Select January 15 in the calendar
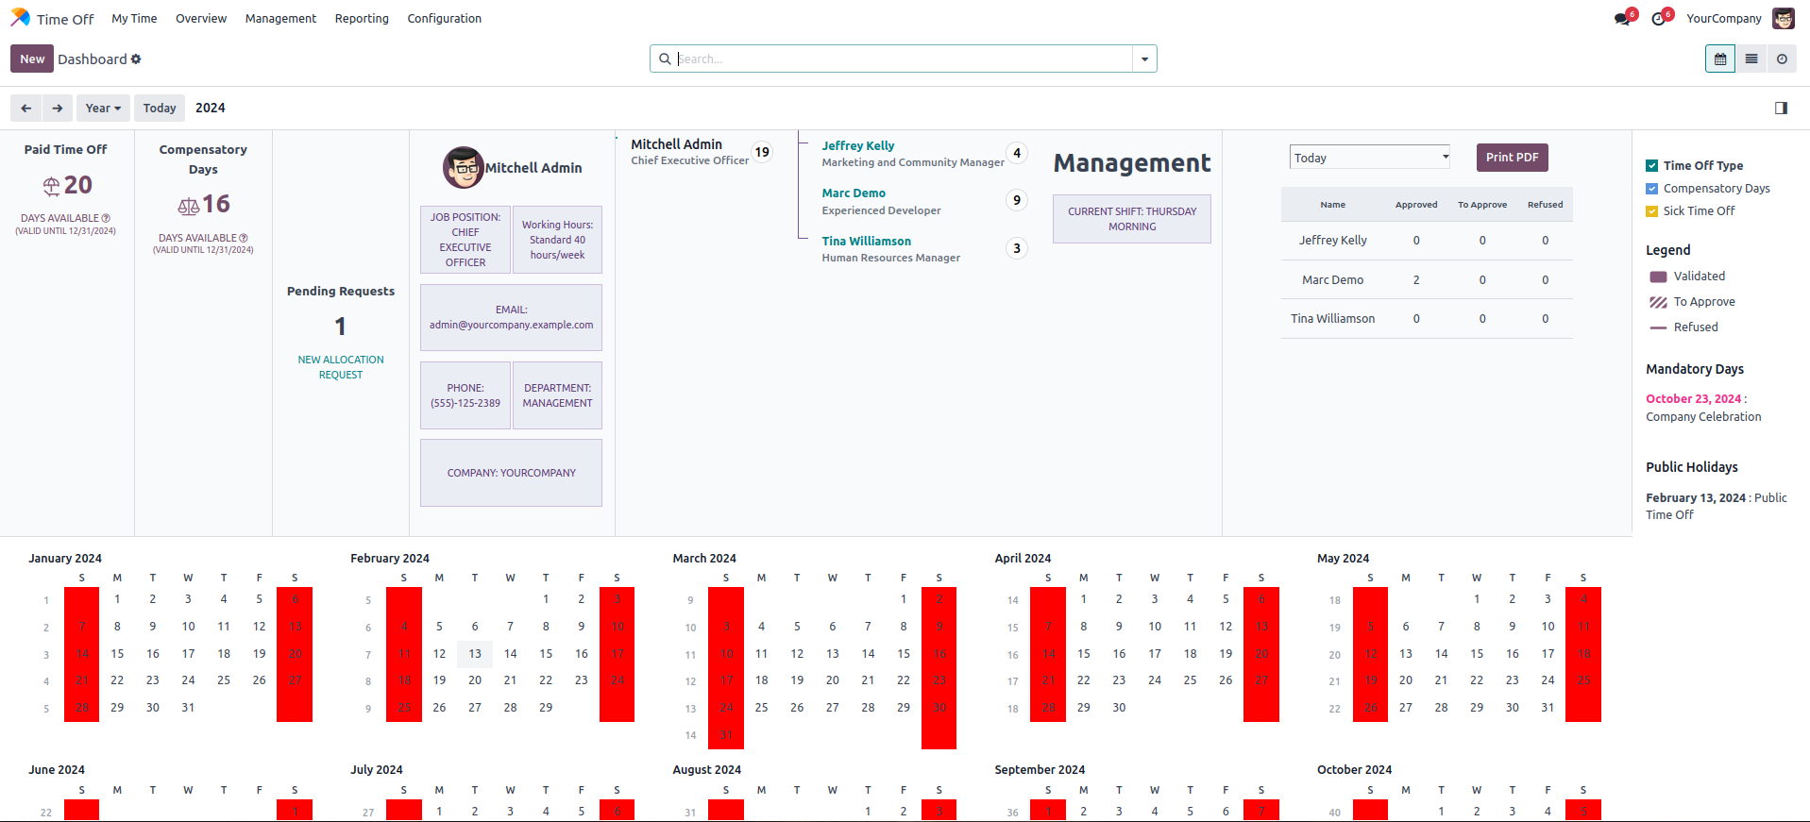This screenshot has height=822, width=1810. 117,653
